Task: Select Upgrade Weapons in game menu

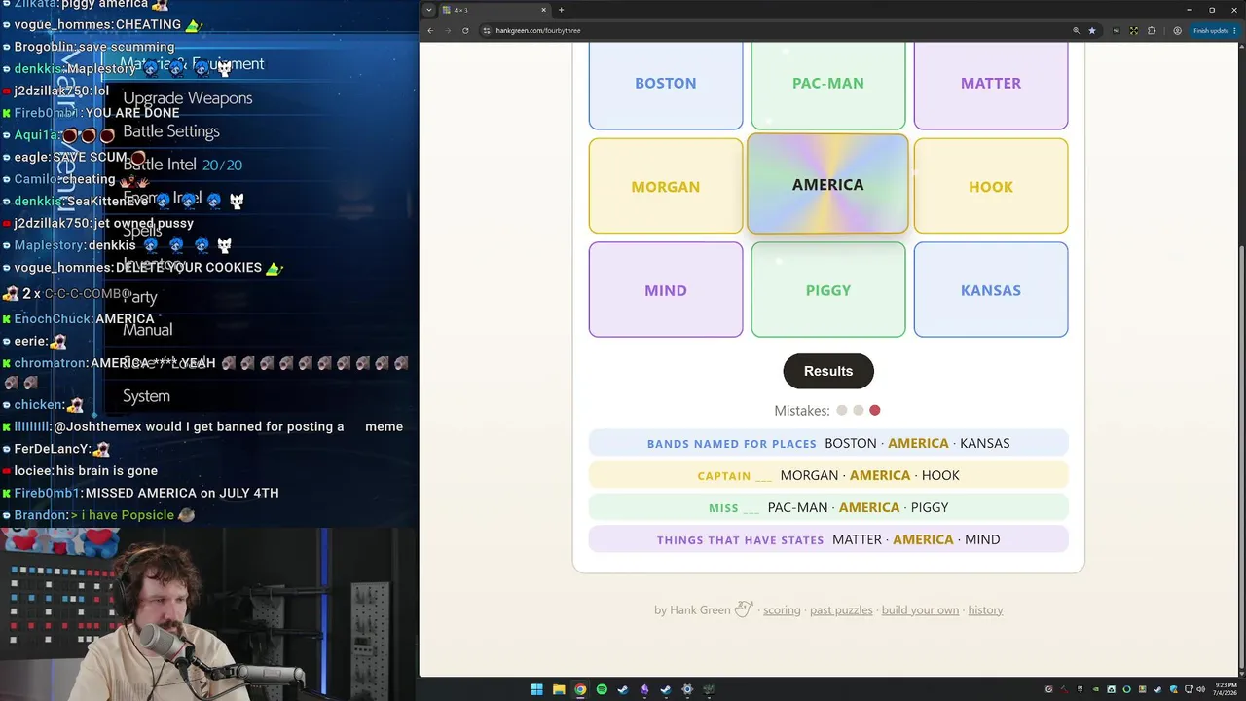Action: tap(188, 98)
